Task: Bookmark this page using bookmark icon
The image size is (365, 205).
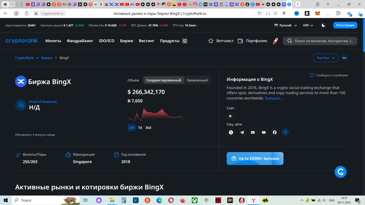Action: pos(284,13)
